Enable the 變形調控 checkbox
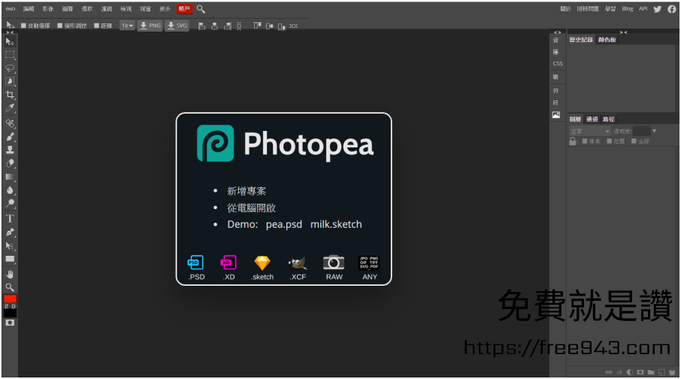Screen dimensions: 681x379 tap(60, 26)
